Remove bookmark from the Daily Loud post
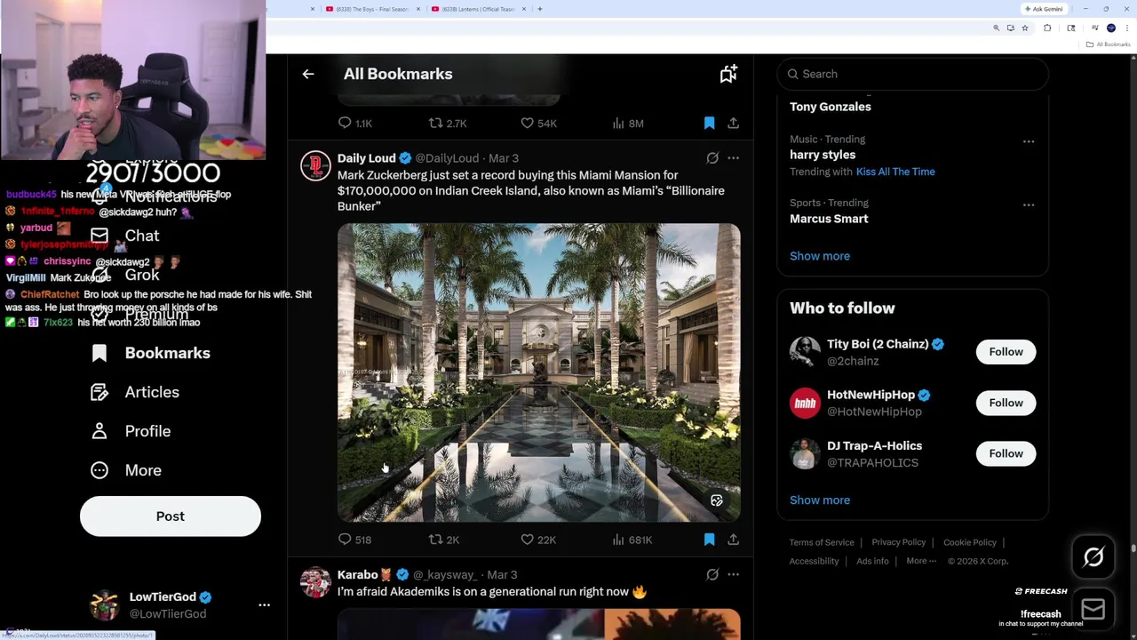This screenshot has width=1137, height=640. (x=709, y=540)
